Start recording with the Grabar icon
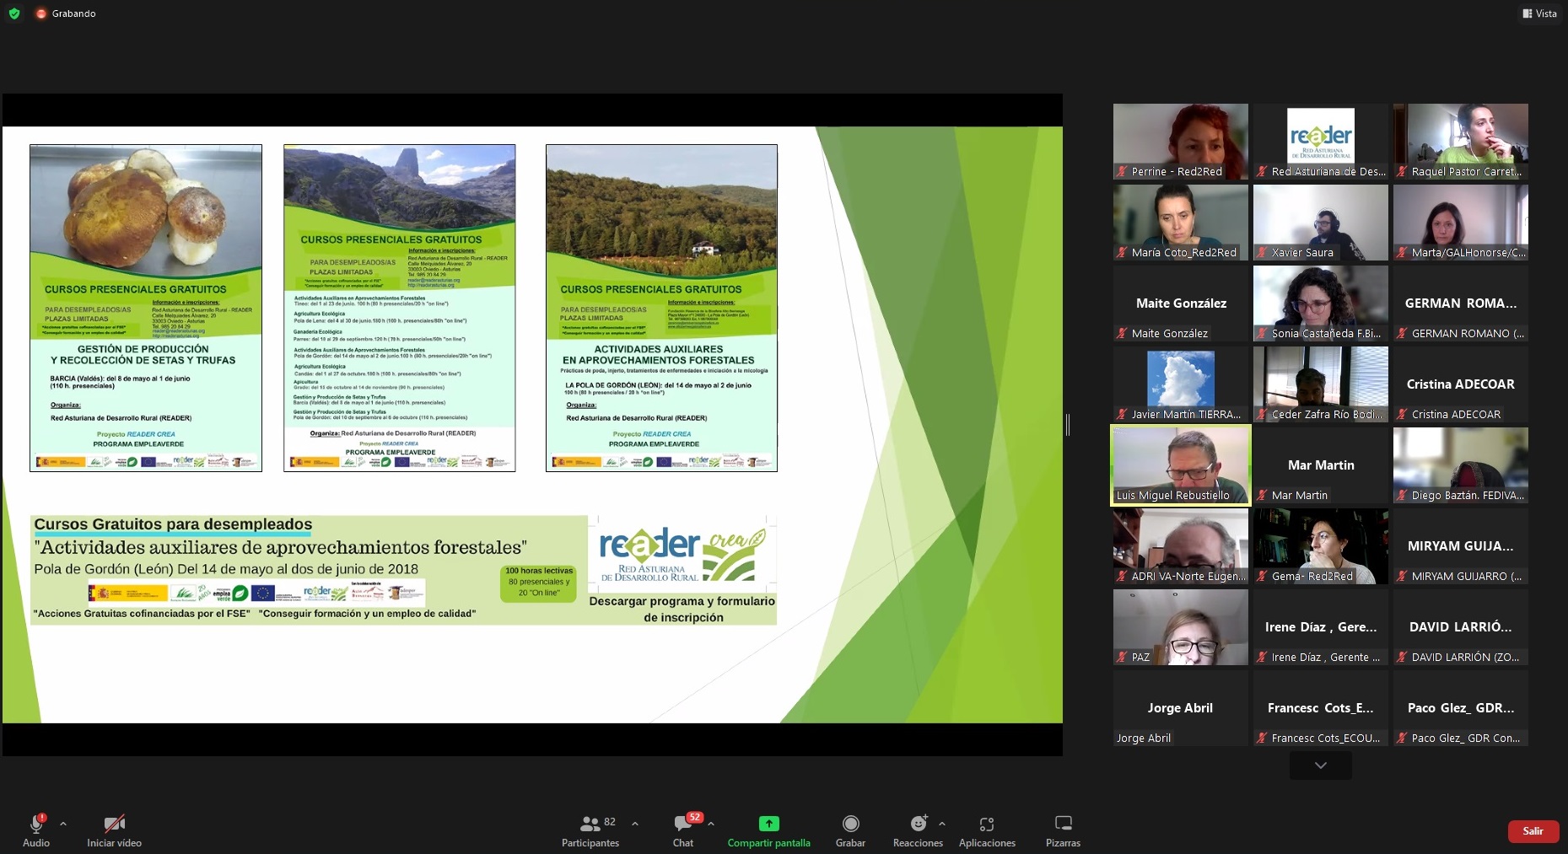Viewport: 1568px width, 854px height. [850, 824]
